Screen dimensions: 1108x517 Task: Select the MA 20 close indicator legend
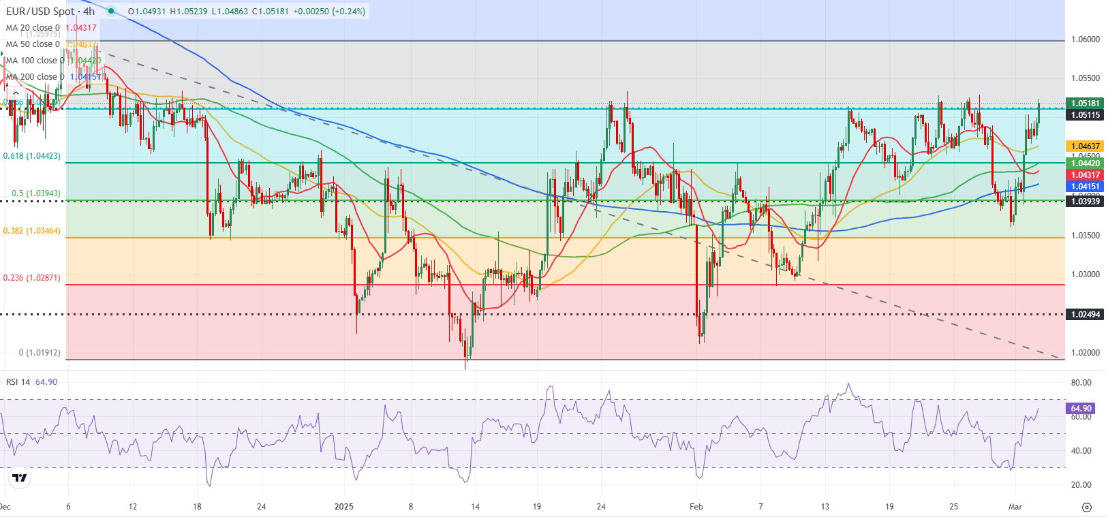point(33,28)
